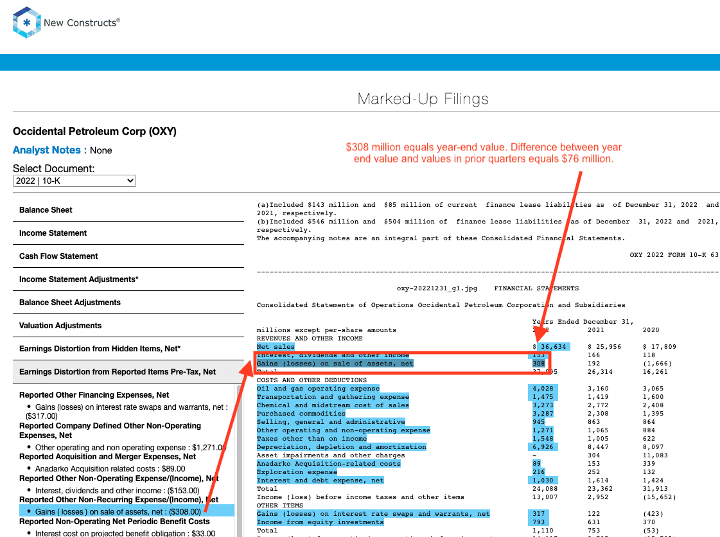The image size is (720, 537).
Task: Select Other operating and non operating expense item
Action: [x=127, y=448]
